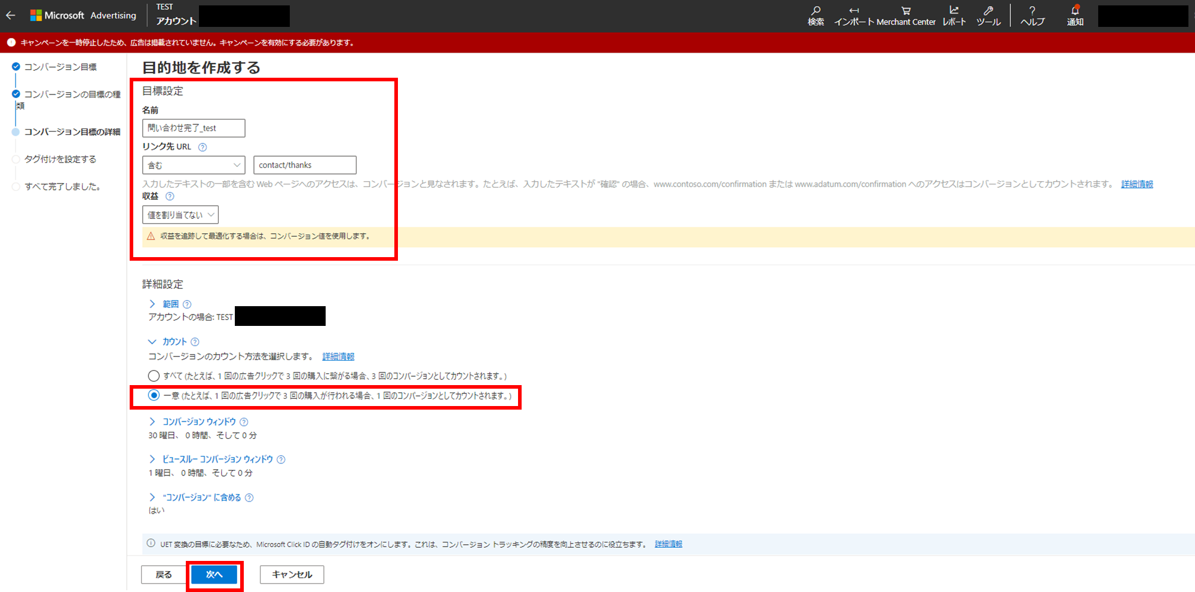Expand the "コンバージョン" に含める section
This screenshot has height=592, width=1195.
click(x=152, y=498)
